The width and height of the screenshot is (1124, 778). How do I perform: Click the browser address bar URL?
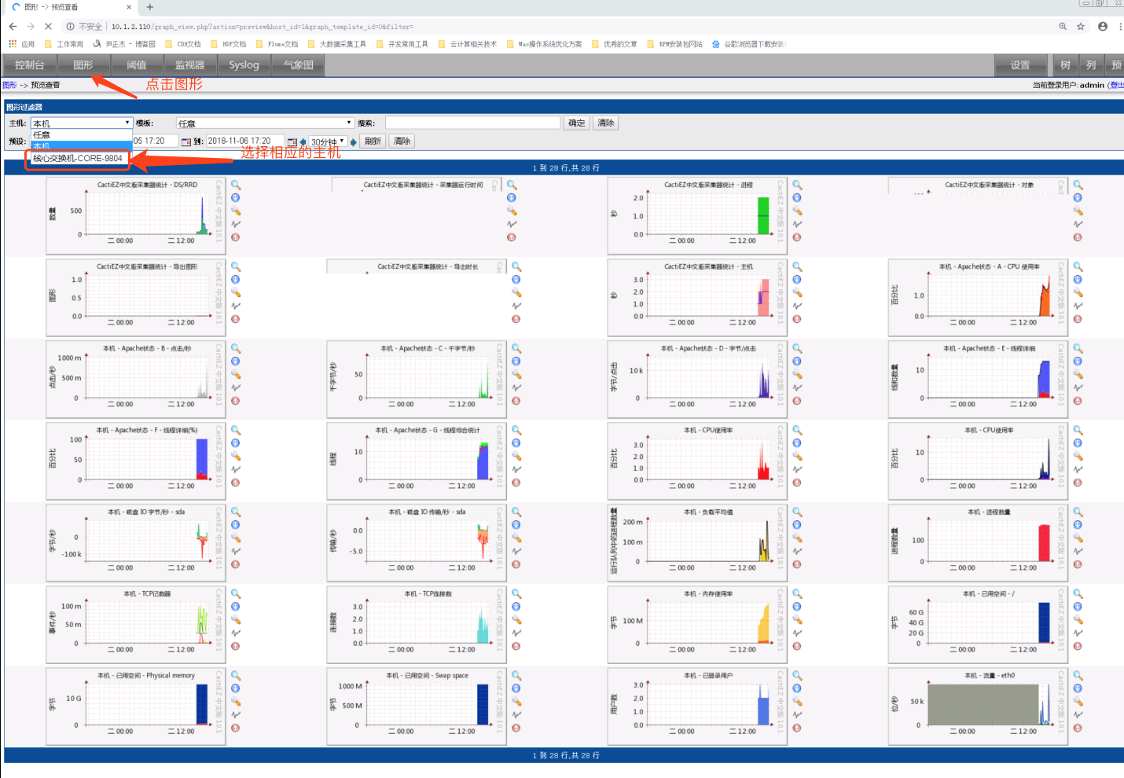[x=262, y=26]
